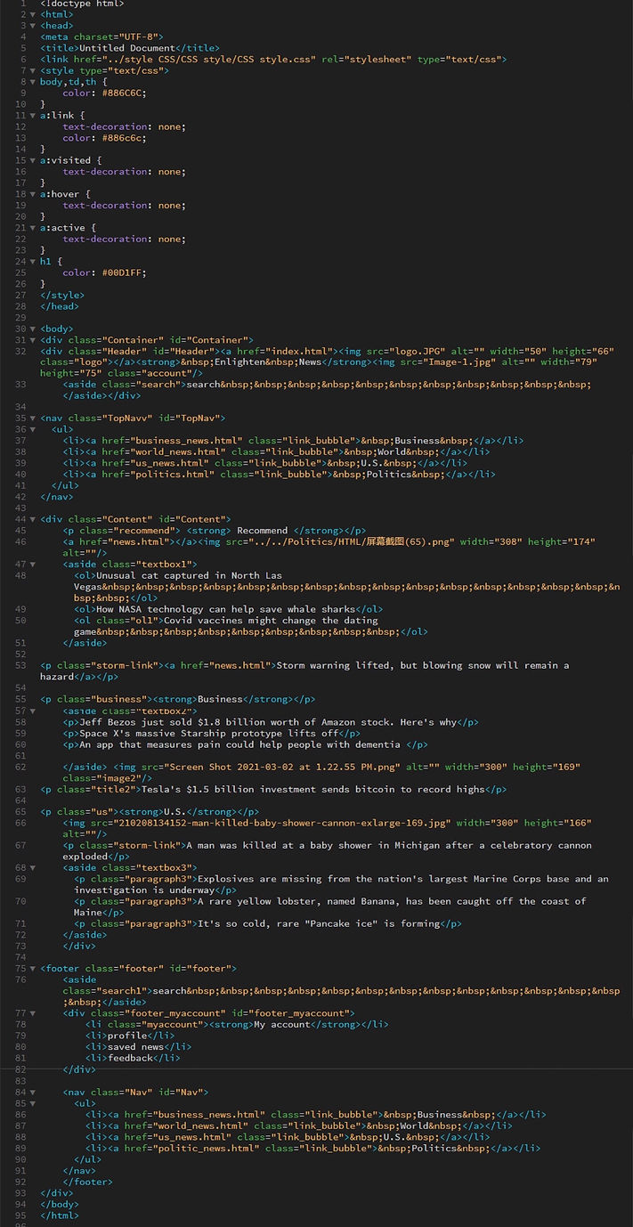Click line number 52 in the gutter
Viewport: 633px width, 1227px height.
click(x=20, y=654)
